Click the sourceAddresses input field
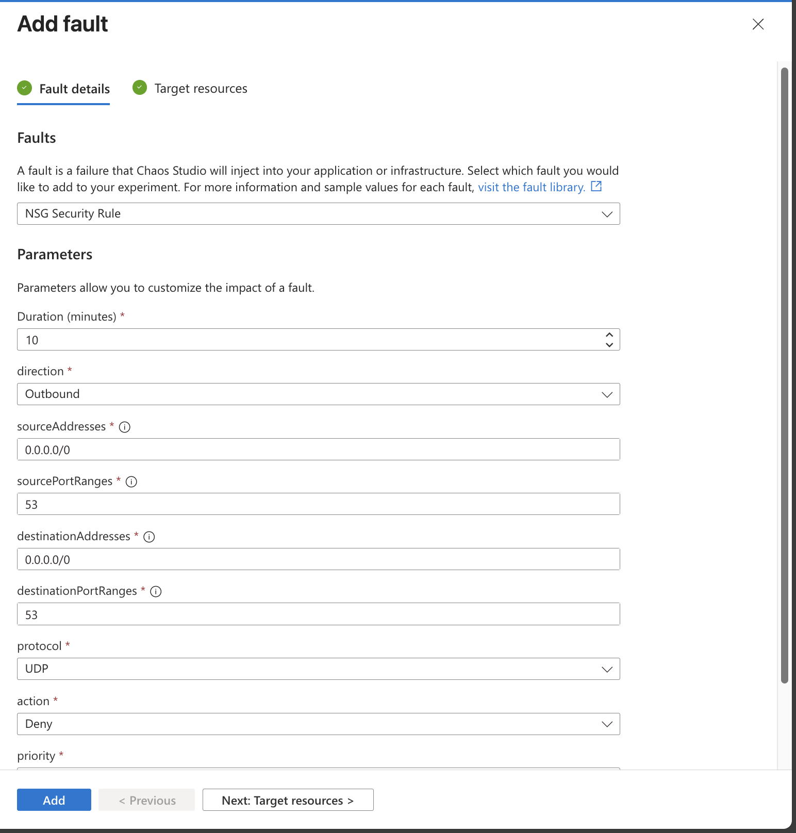This screenshot has width=796, height=833. (x=318, y=449)
